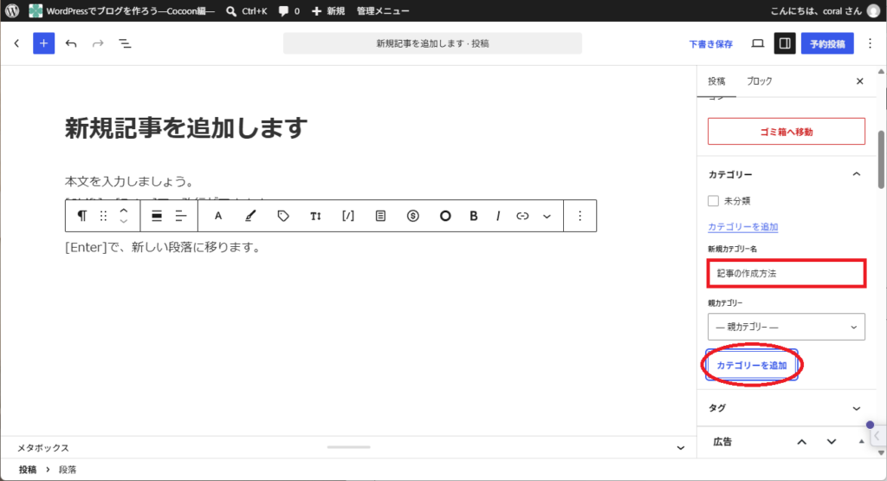The width and height of the screenshot is (887, 481).
Task: Toggle italic formatting
Action: pos(498,216)
